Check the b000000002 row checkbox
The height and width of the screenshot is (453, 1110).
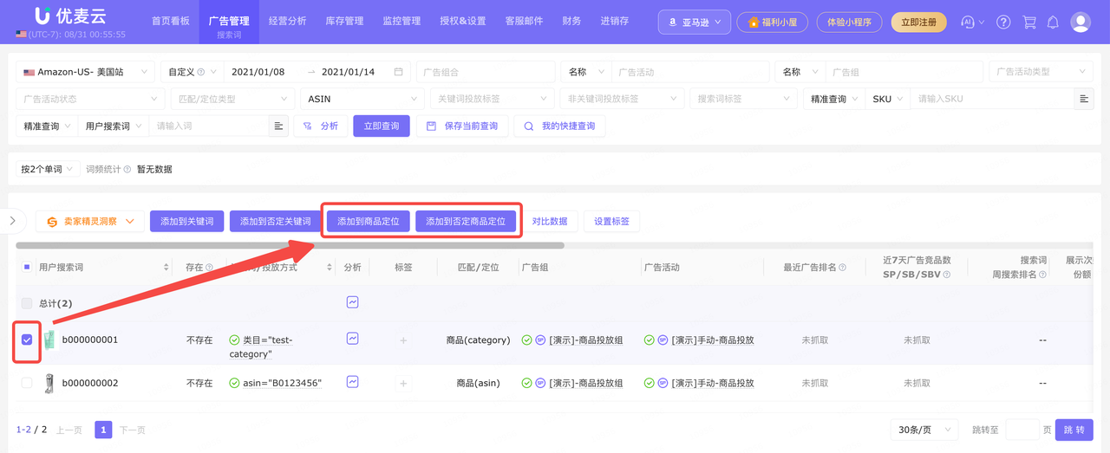[27, 383]
